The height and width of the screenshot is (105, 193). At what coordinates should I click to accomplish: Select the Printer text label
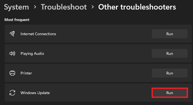click(26, 73)
